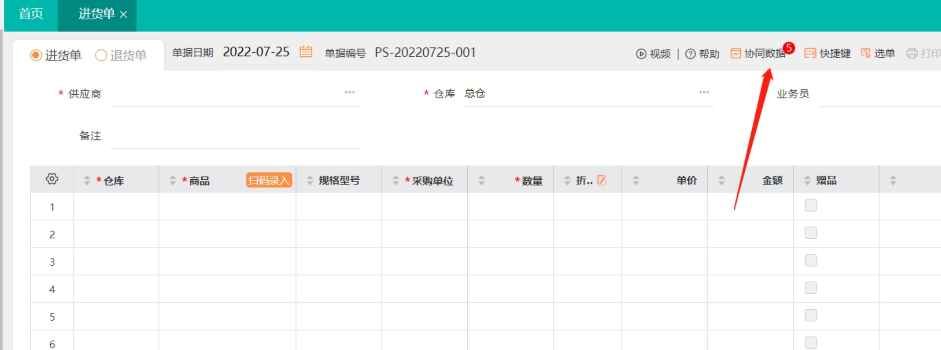The width and height of the screenshot is (941, 350).
Task: Check the 赠品 checkbox in row 1
Action: click(x=811, y=206)
